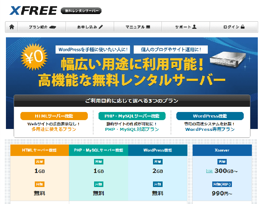Select the orange HTMLサーバー機能 pill button
The width and height of the screenshot is (263, 204).
54,116
